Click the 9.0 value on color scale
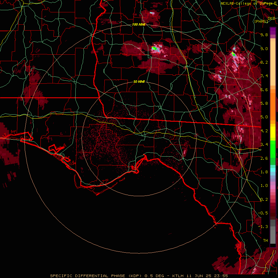This screenshot has height=278, width=278. 264,48
